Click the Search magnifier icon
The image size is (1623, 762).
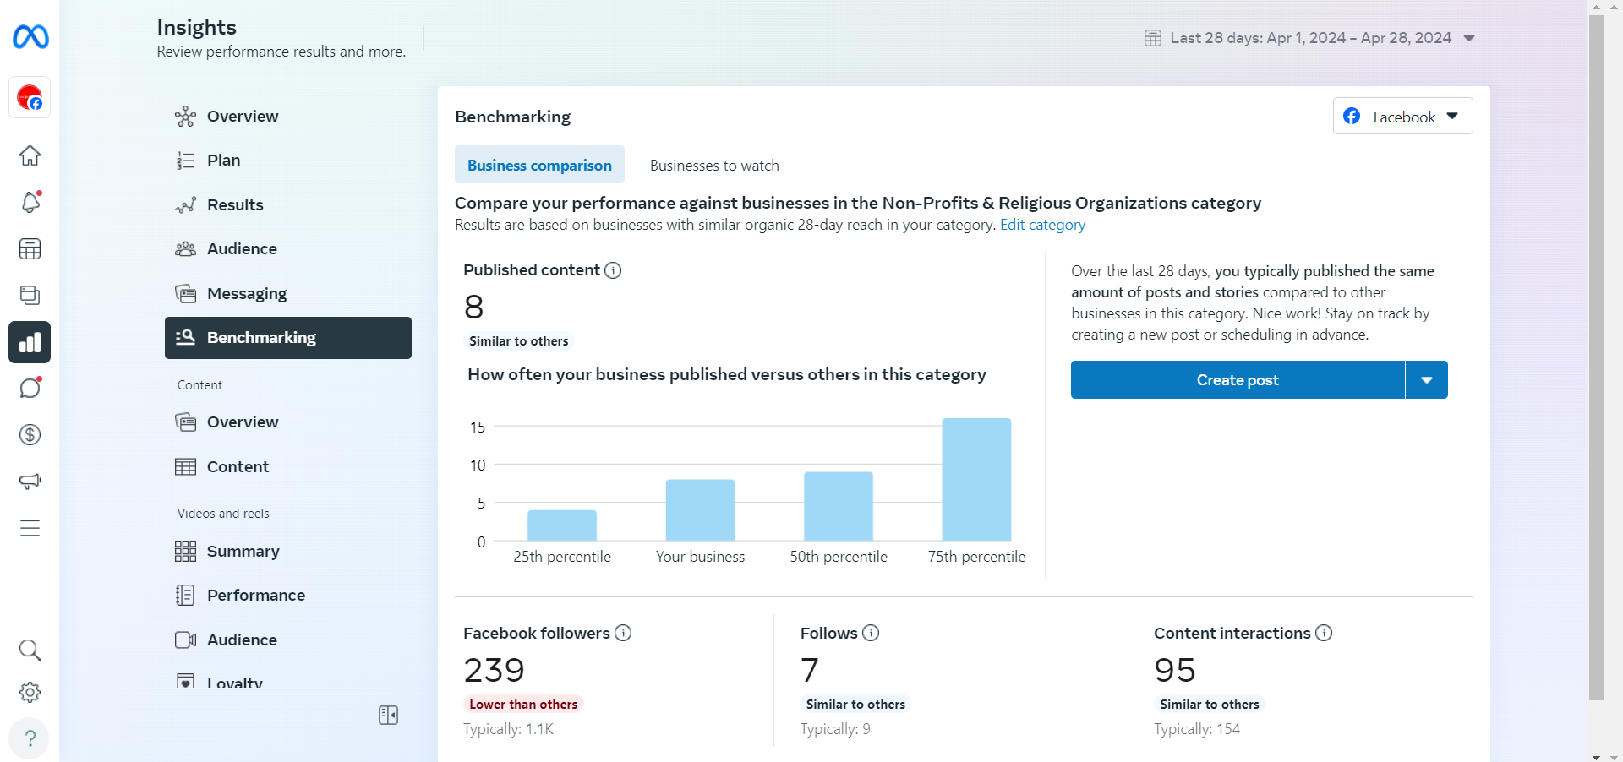coord(30,650)
